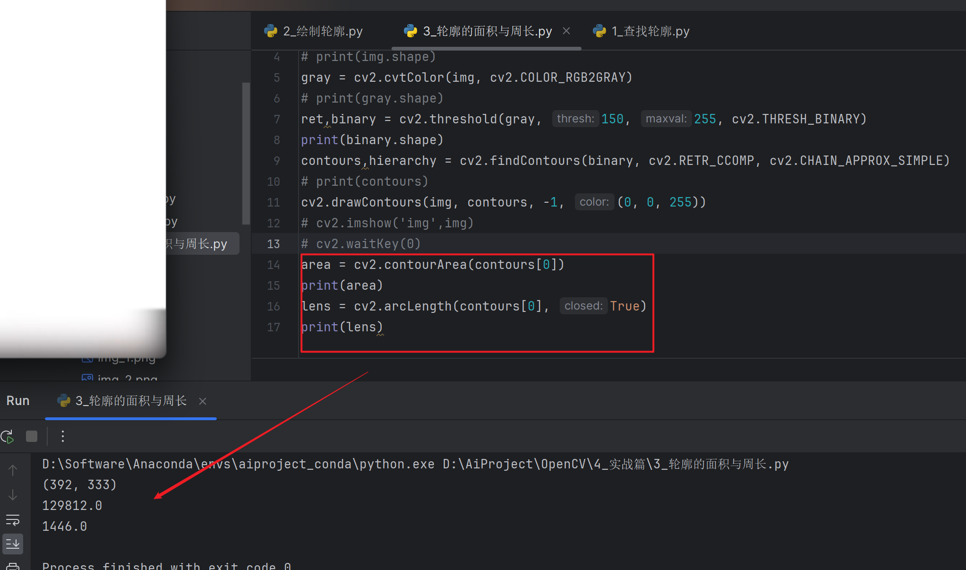Jump down the stack trace arrow

(x=13, y=495)
